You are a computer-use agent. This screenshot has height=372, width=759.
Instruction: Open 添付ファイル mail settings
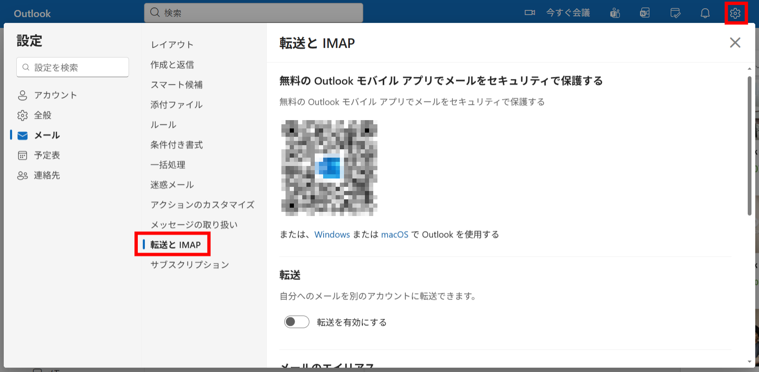[x=177, y=105]
